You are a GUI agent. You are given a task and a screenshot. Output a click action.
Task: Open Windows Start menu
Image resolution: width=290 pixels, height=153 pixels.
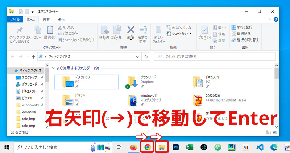[x=7, y=147]
